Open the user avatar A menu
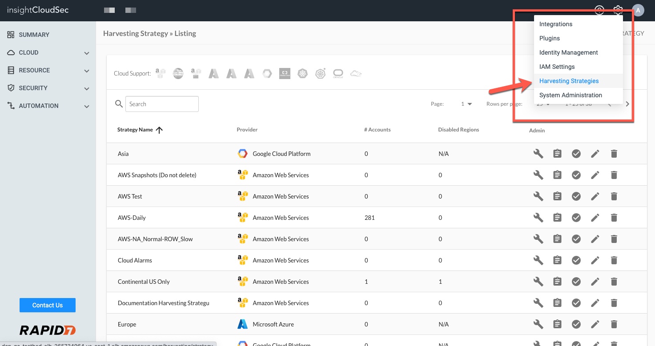Viewport: 655px width, 346px height. (638, 10)
